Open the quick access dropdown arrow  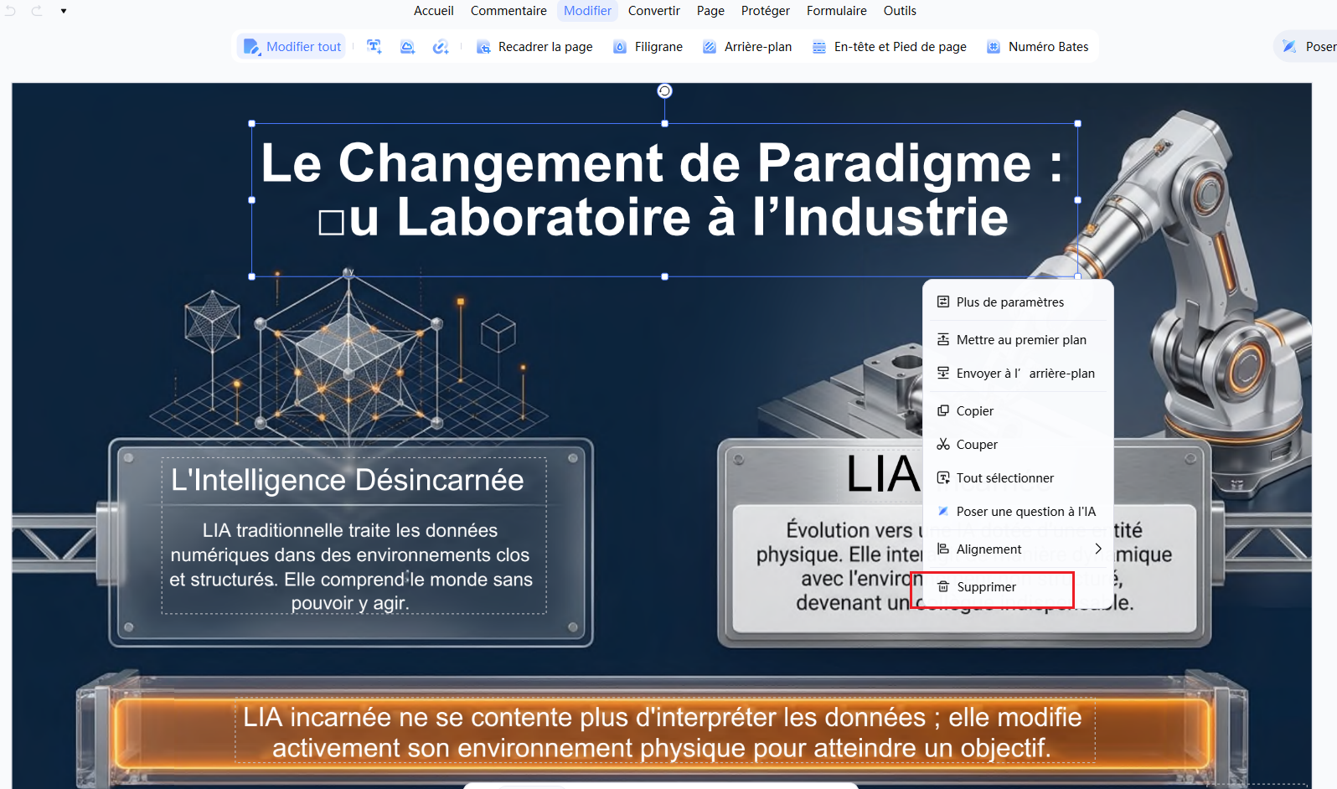click(64, 11)
